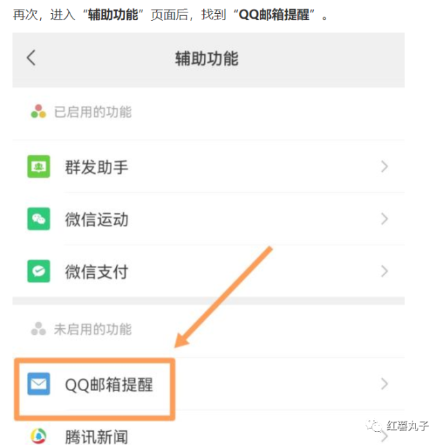
Task: Expand QQ邮箱提醒 via its right chevron
Action: coord(384,383)
